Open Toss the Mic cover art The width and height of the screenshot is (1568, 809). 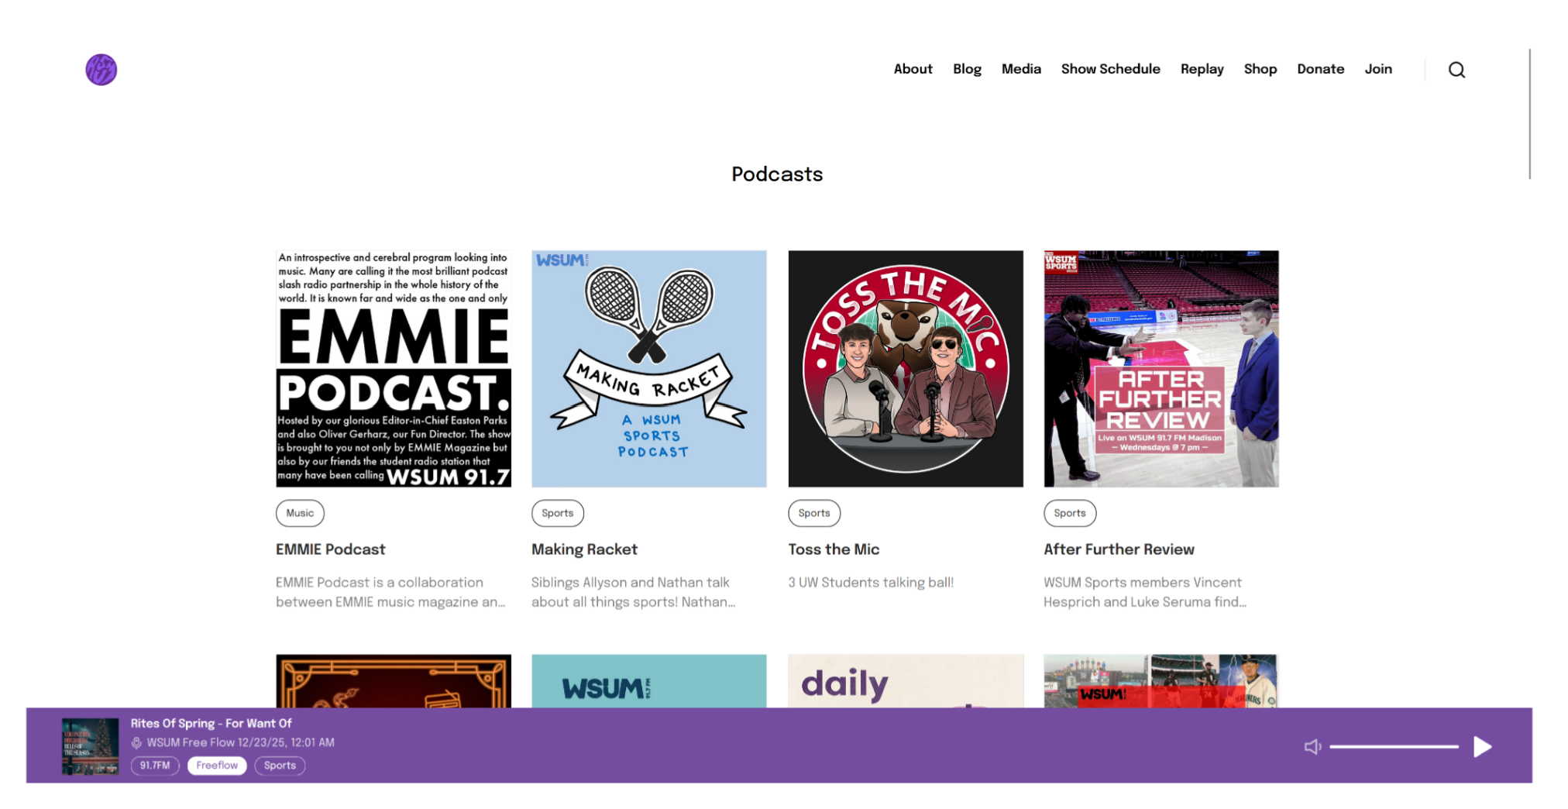coord(906,369)
